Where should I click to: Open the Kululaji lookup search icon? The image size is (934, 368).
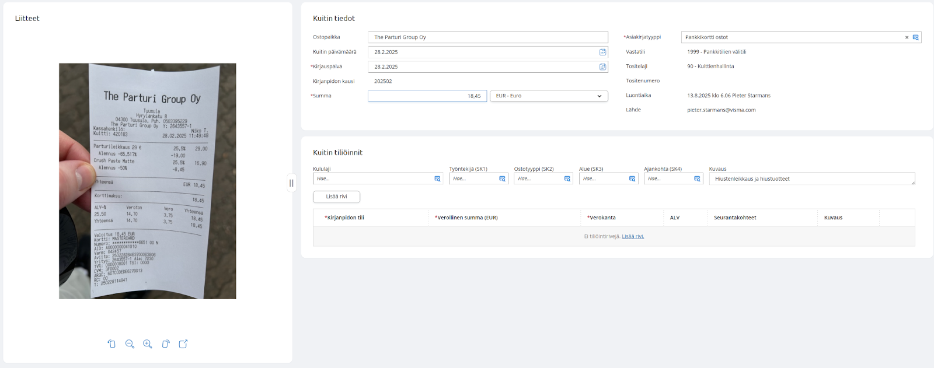pos(437,179)
